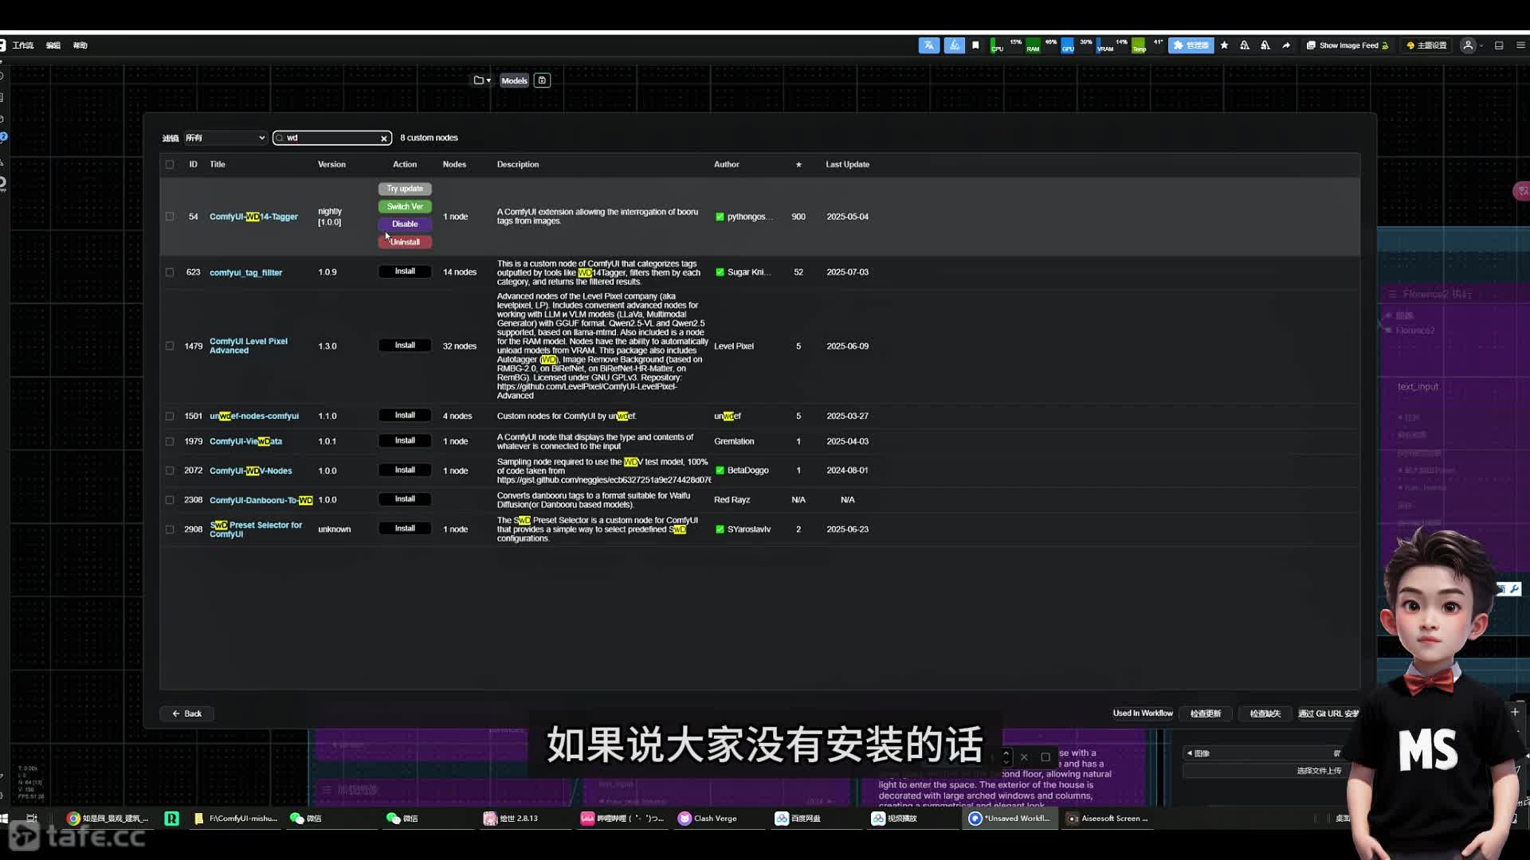1530x860 pixels.
Task: Install ComfyUI-ViewData
Action: point(405,440)
